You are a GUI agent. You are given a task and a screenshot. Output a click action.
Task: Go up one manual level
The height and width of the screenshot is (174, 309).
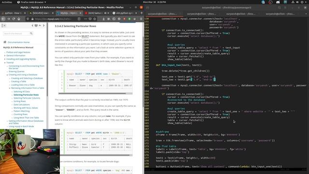click(40, 26)
